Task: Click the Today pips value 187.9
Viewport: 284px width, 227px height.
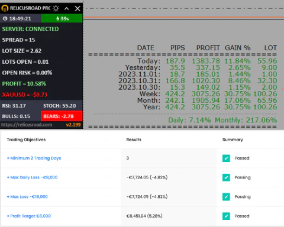Action: [x=175, y=61]
